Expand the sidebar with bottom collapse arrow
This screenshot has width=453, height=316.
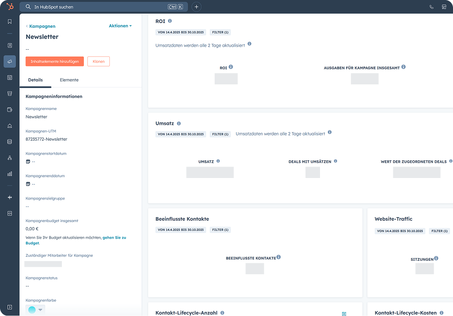pyautogui.click(x=10, y=307)
